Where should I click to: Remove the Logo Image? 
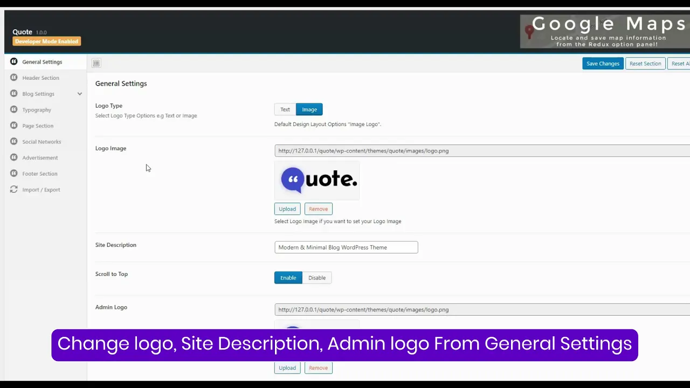pyautogui.click(x=318, y=209)
